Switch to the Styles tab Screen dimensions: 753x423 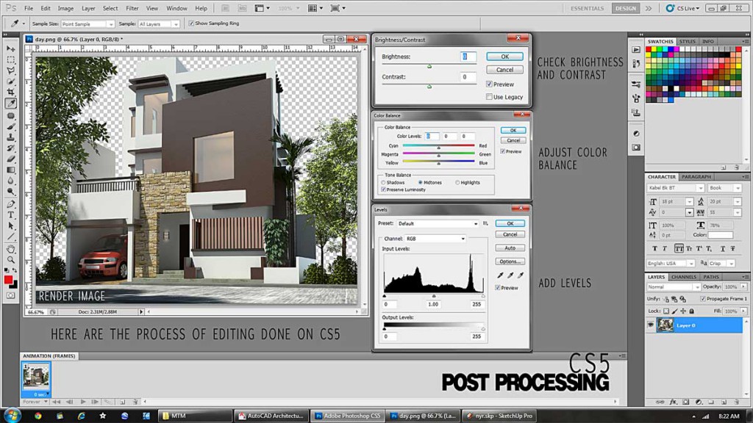click(x=688, y=41)
